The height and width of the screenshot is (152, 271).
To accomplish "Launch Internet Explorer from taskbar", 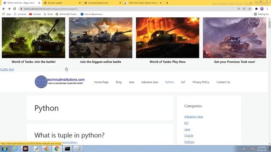I will click(15, 149).
